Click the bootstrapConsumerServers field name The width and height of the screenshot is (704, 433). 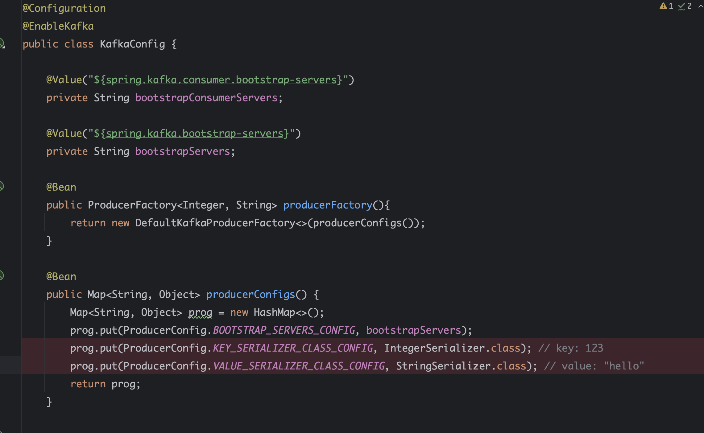(206, 98)
